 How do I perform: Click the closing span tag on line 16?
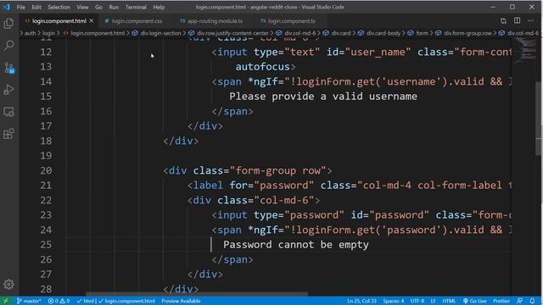tap(232, 111)
